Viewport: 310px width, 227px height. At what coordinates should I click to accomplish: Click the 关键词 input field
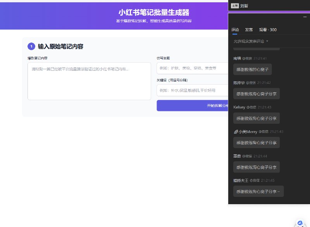click(193, 90)
